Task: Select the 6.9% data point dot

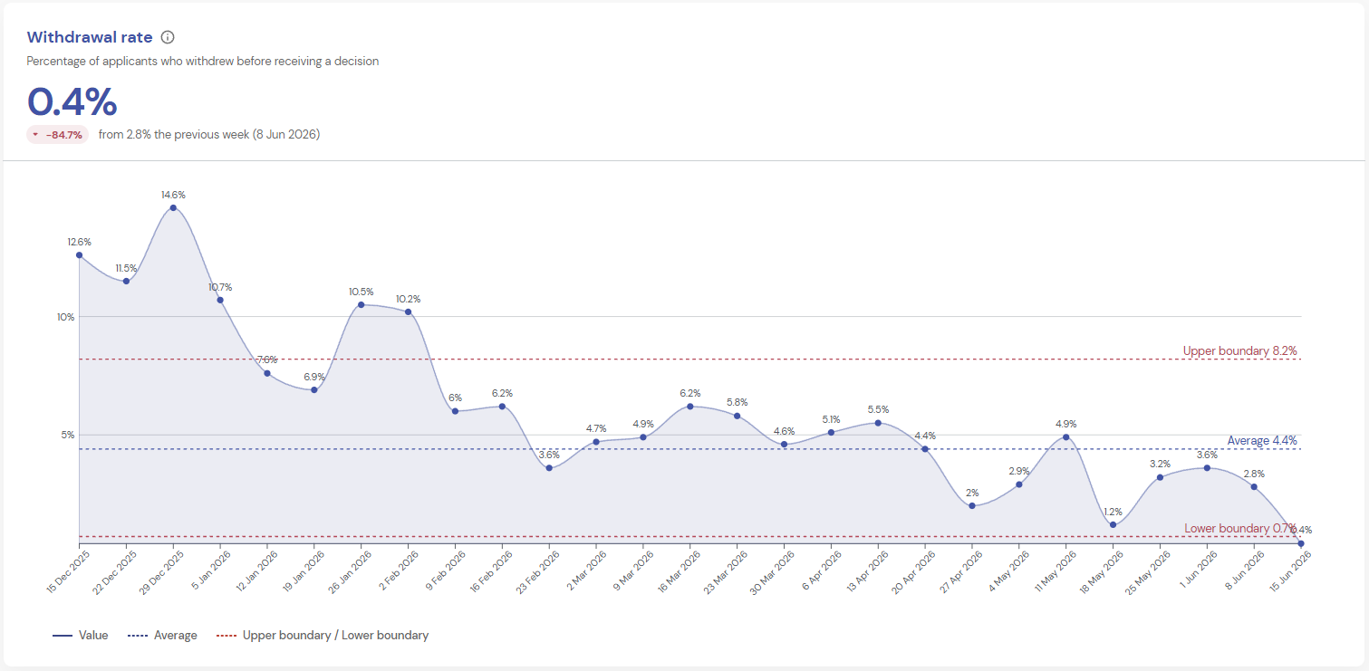Action: 314,390
